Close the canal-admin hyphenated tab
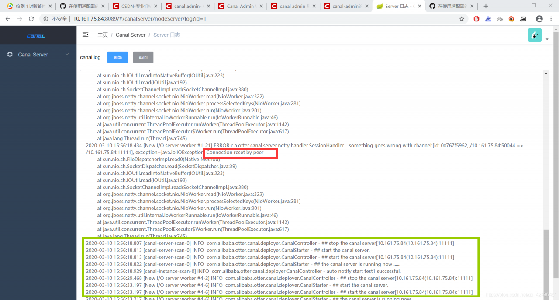The height and width of the screenshot is (300, 559). pyautogui.click(x=366, y=7)
